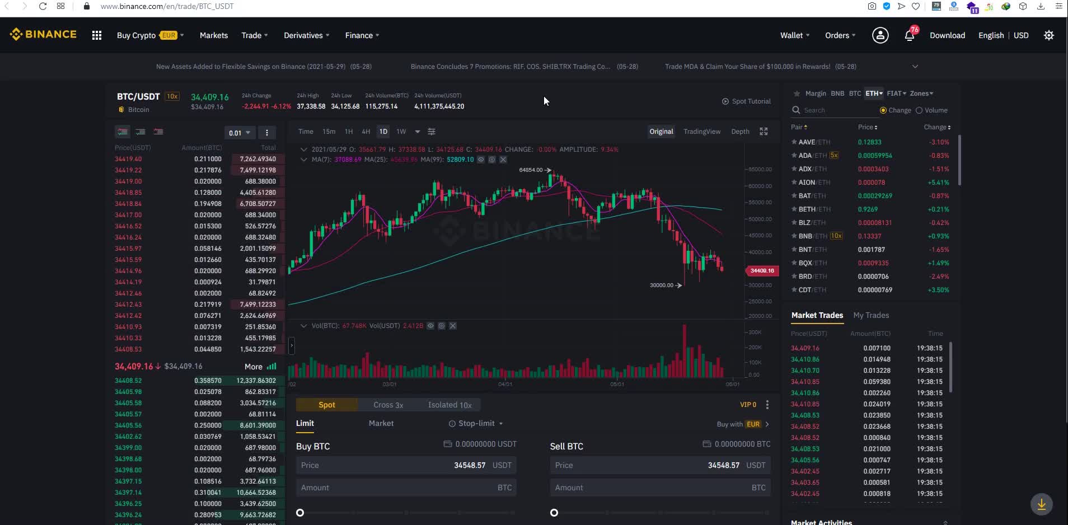Open the apps grid menu icon

pyautogui.click(x=97, y=35)
